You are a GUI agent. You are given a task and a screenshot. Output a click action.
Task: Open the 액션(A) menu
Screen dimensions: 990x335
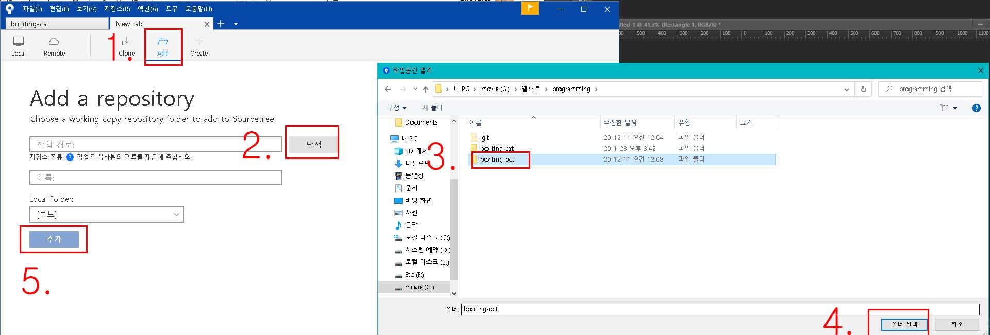(147, 9)
